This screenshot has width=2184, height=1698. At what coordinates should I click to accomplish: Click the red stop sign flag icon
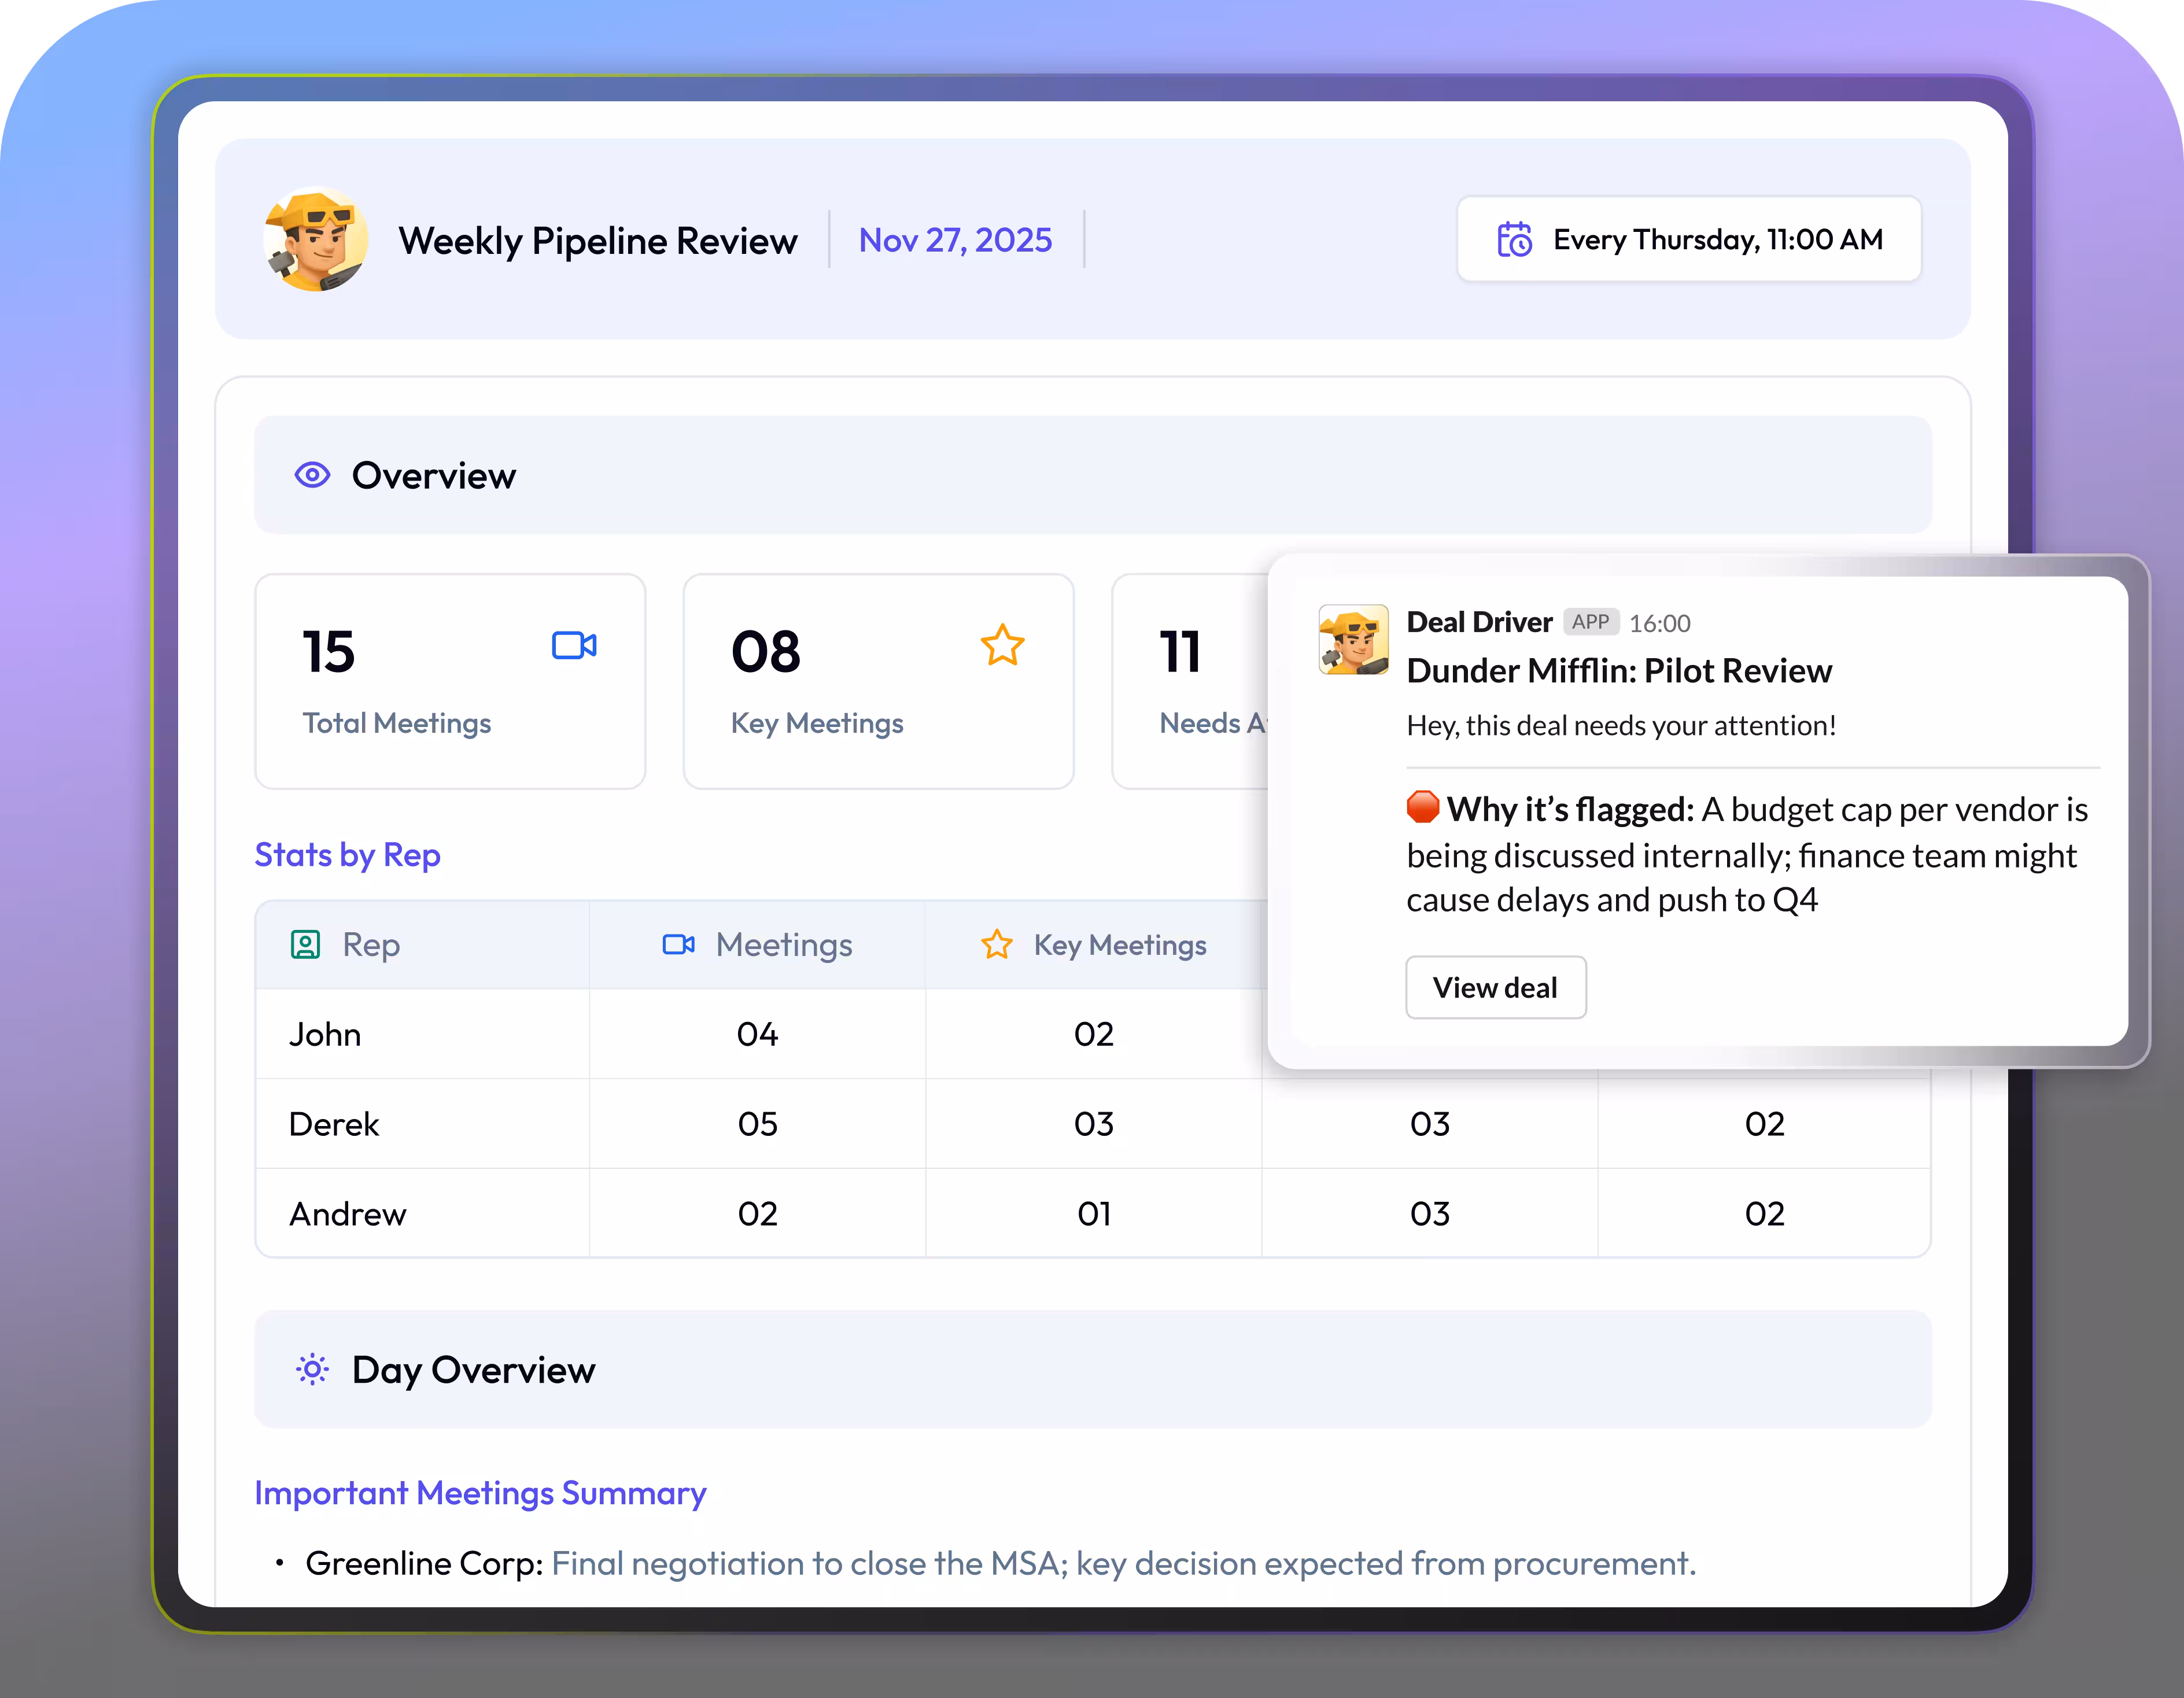[x=1422, y=807]
